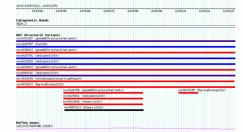The image size is (243, 132).
Task: Open the nsv5476672 (ByrskaBishop2022) label
Action: (x=40, y=84)
